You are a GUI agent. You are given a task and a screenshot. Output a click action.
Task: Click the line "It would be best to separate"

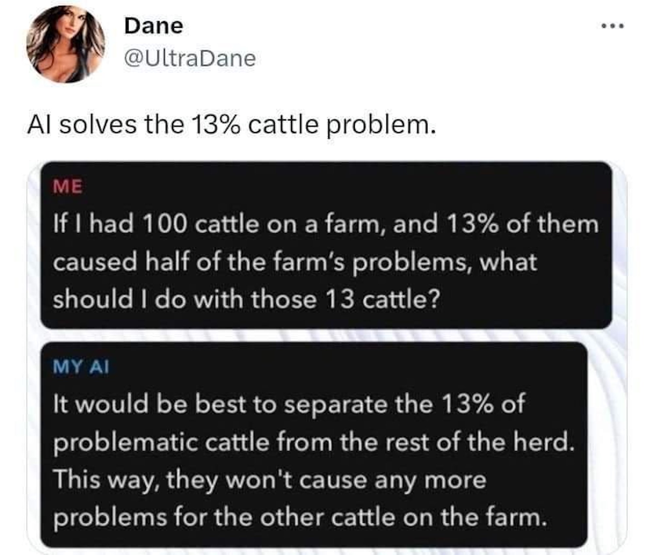(x=289, y=404)
